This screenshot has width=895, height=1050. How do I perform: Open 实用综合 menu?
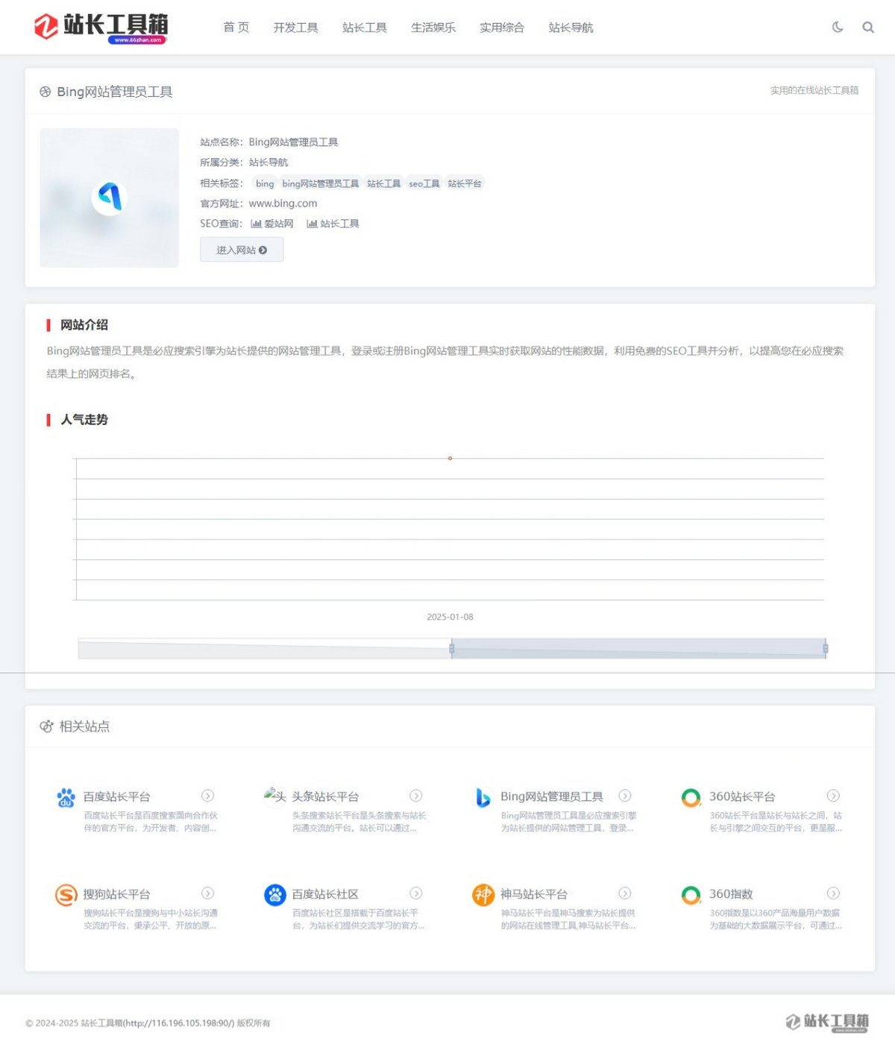(501, 28)
